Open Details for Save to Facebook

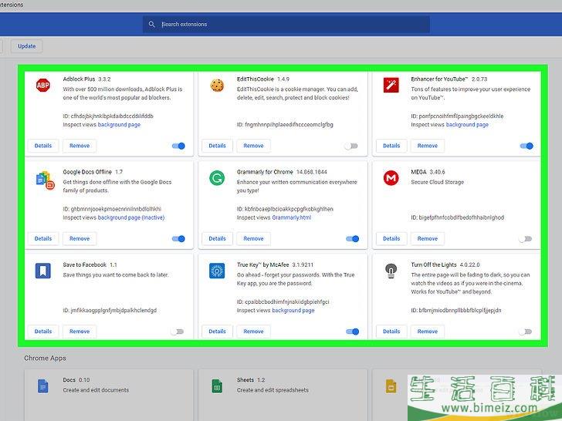click(43, 332)
